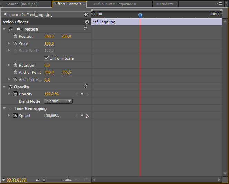Add an Opacity keyframe diamond

(82, 94)
